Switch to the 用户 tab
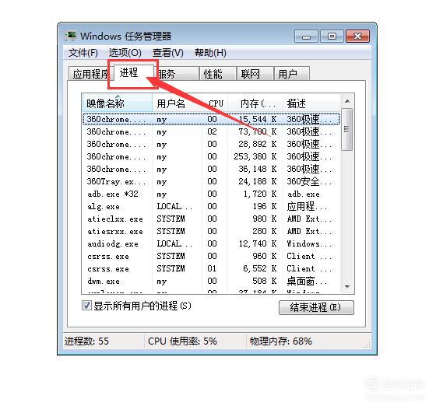 point(292,74)
